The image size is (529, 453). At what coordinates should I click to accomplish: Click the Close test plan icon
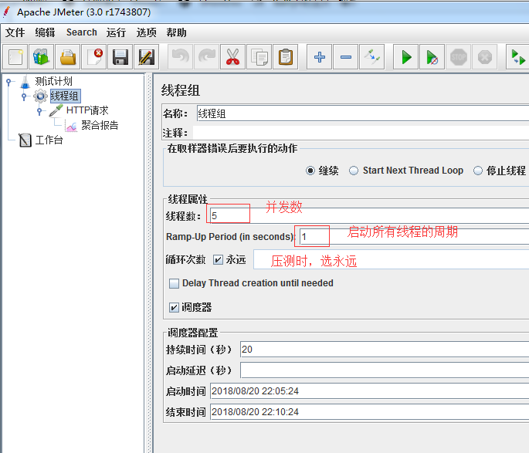point(94,57)
